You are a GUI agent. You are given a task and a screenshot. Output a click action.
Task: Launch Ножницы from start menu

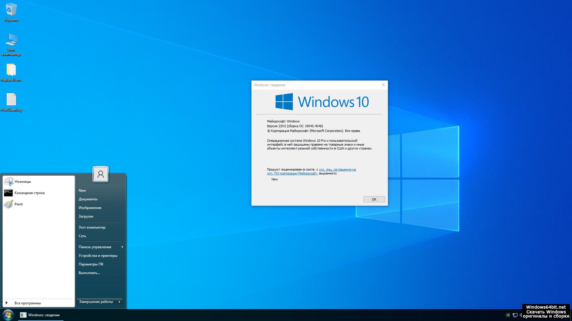coord(23,182)
